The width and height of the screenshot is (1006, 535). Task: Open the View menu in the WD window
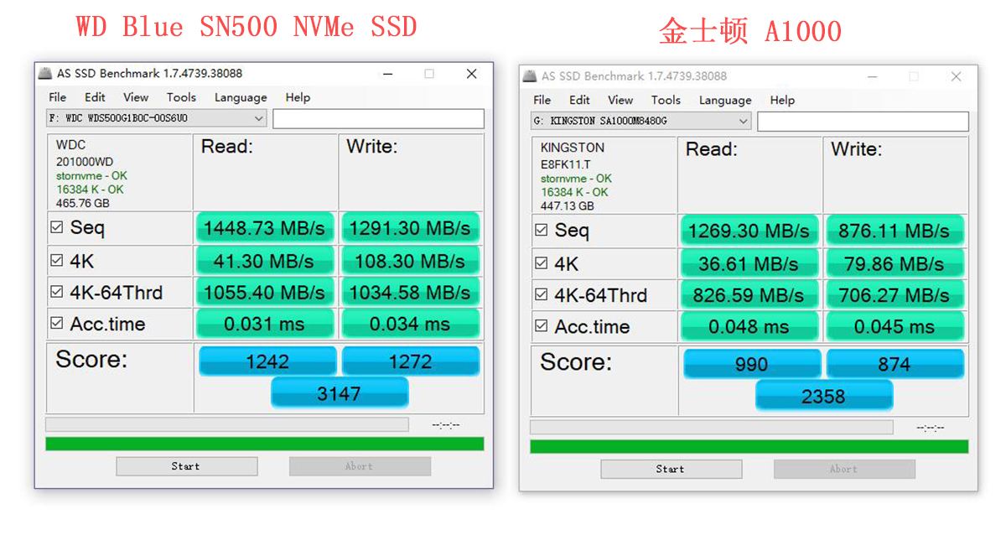[x=135, y=97]
